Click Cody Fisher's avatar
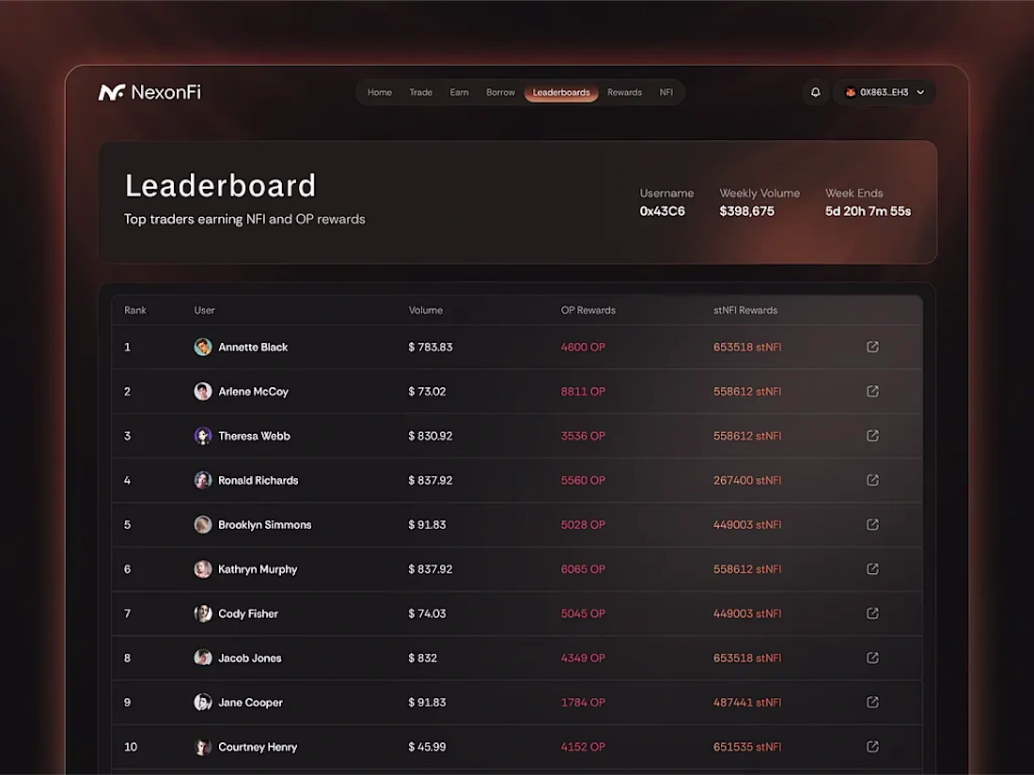This screenshot has height=775, width=1034. pos(202,613)
